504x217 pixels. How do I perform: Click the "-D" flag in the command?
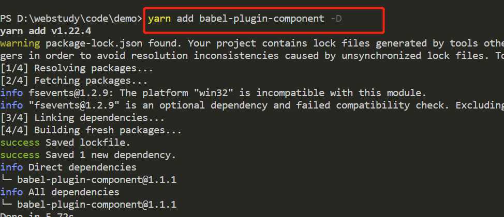pos(335,19)
